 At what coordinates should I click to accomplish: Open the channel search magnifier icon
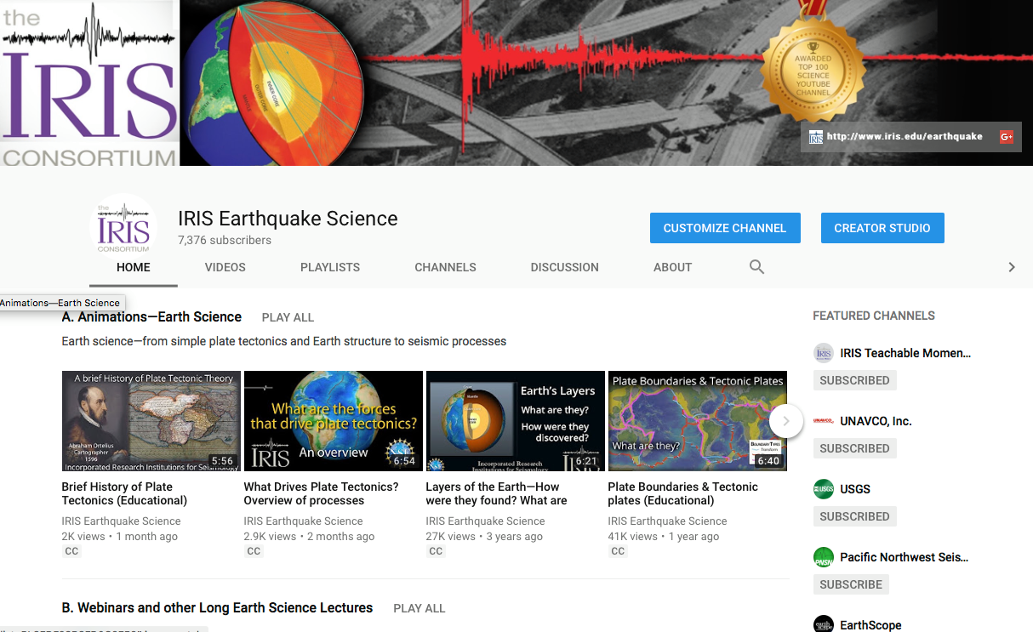point(756,267)
